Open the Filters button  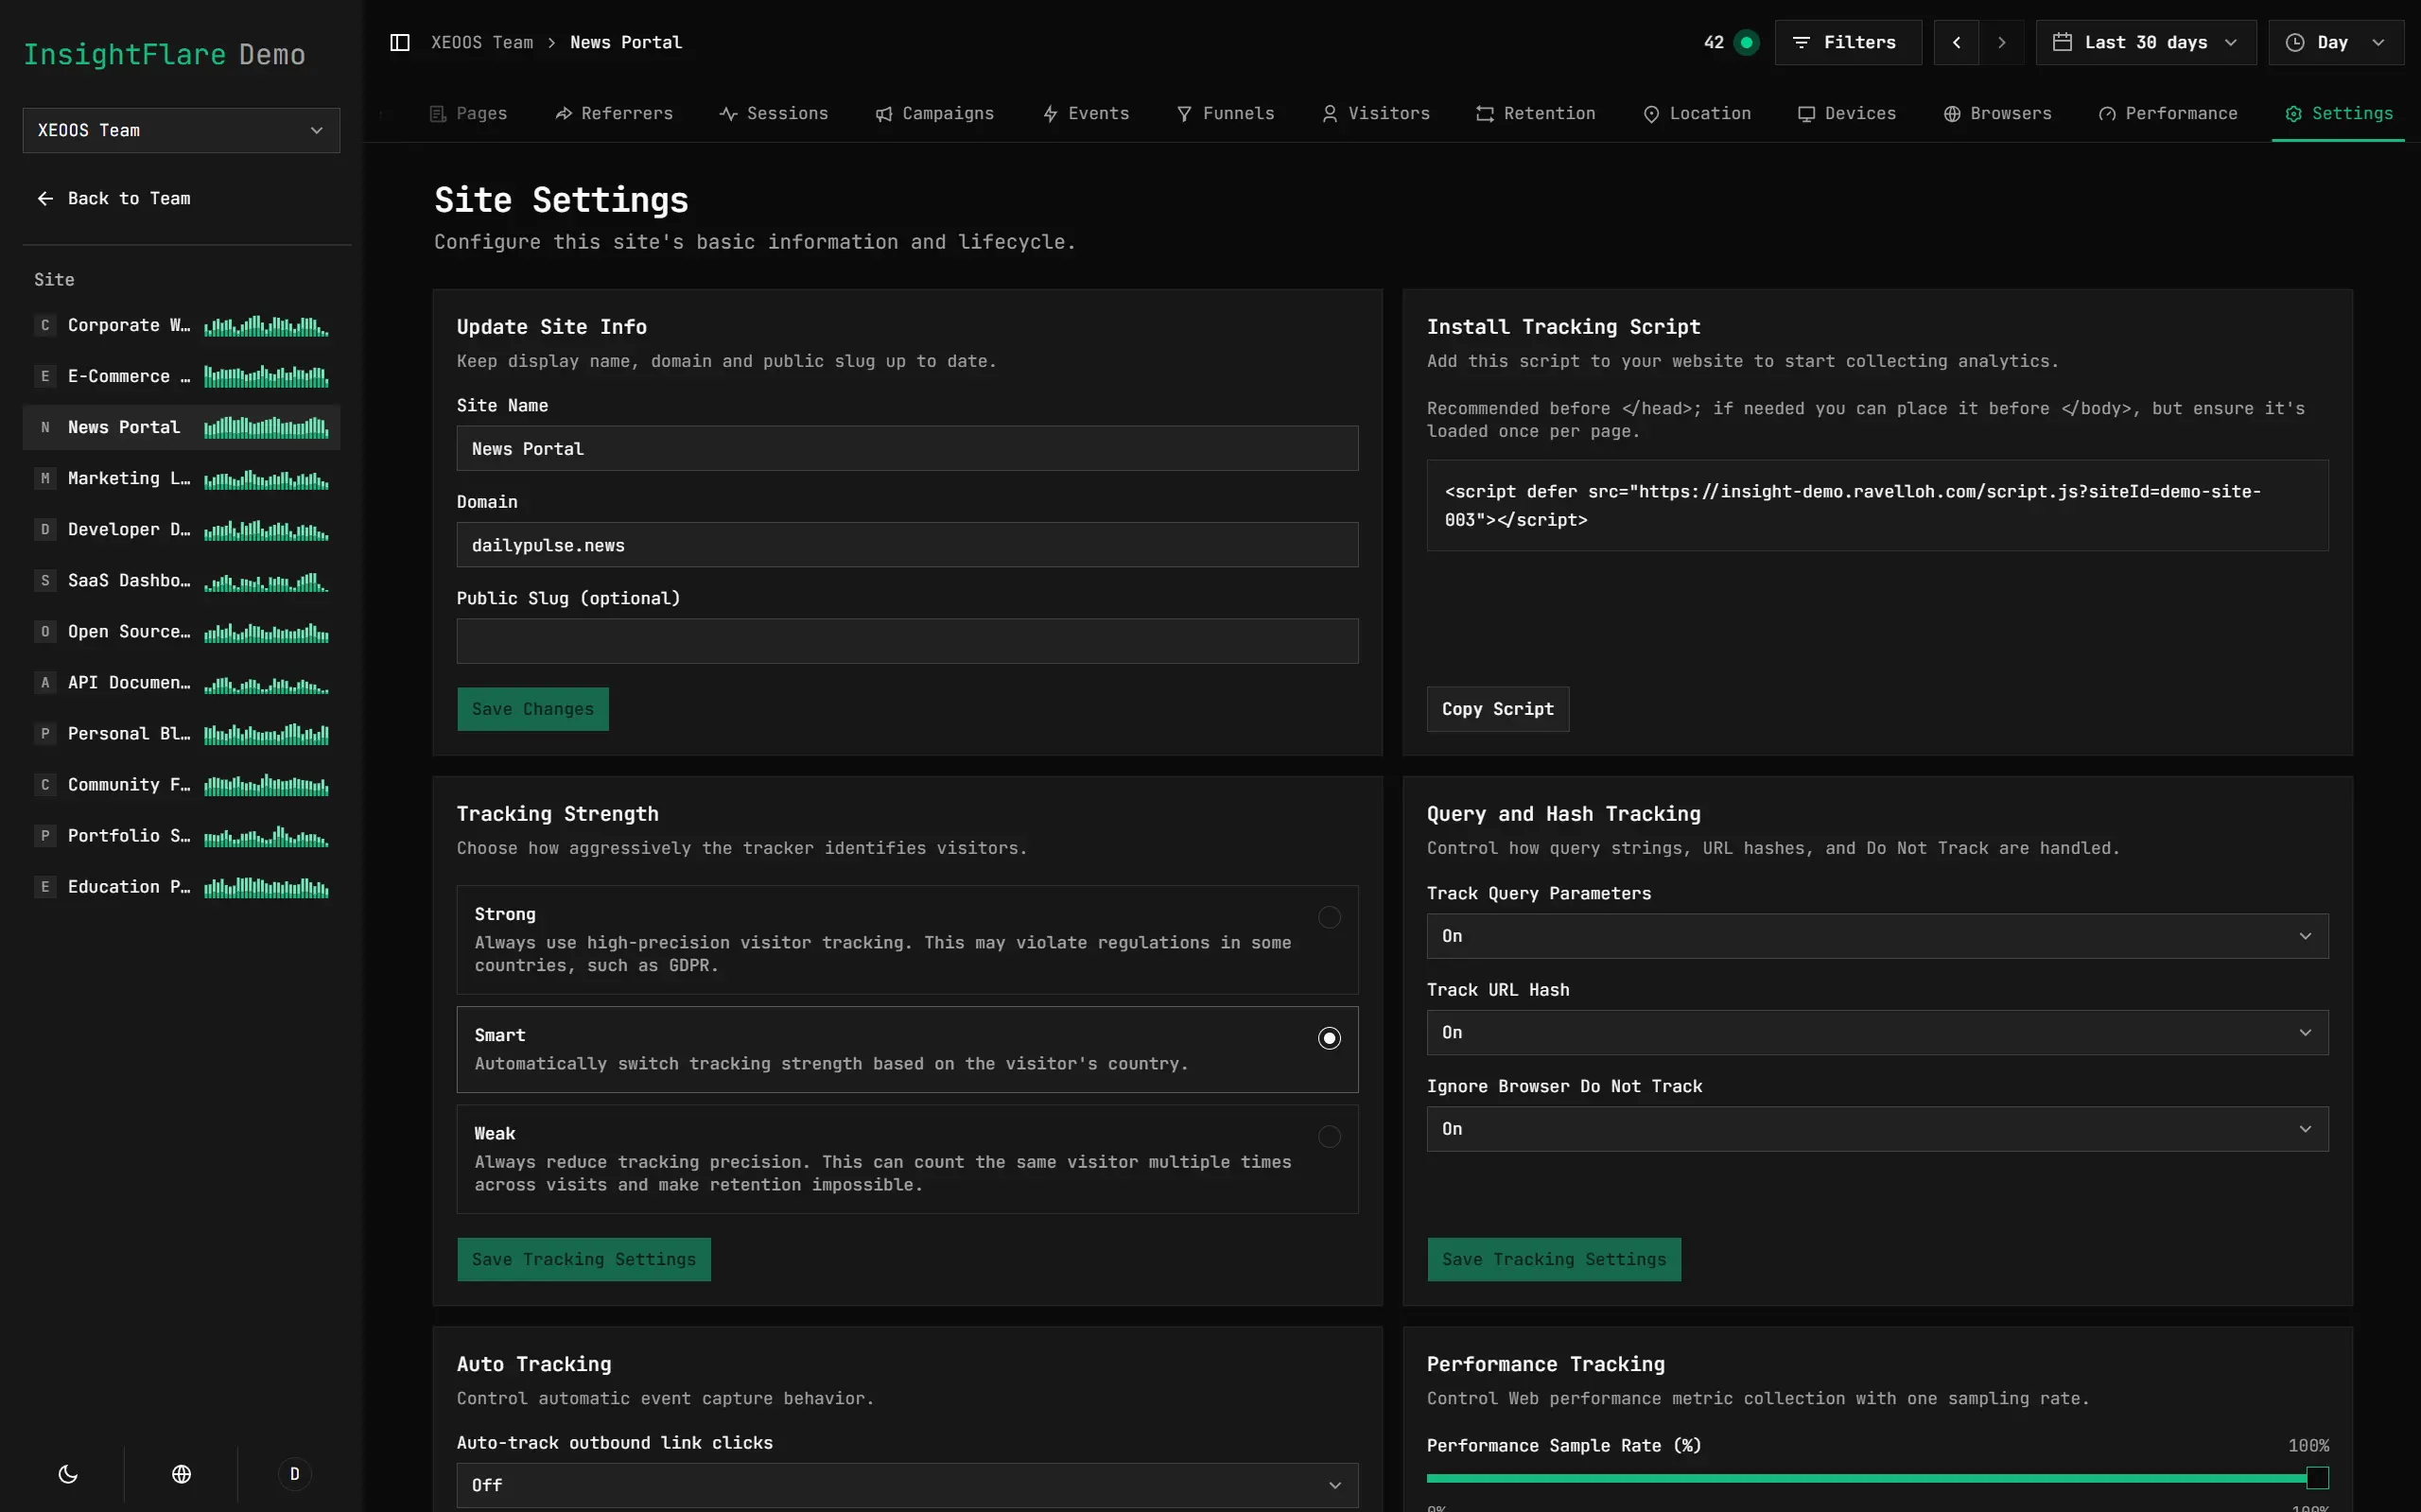tap(1848, 42)
